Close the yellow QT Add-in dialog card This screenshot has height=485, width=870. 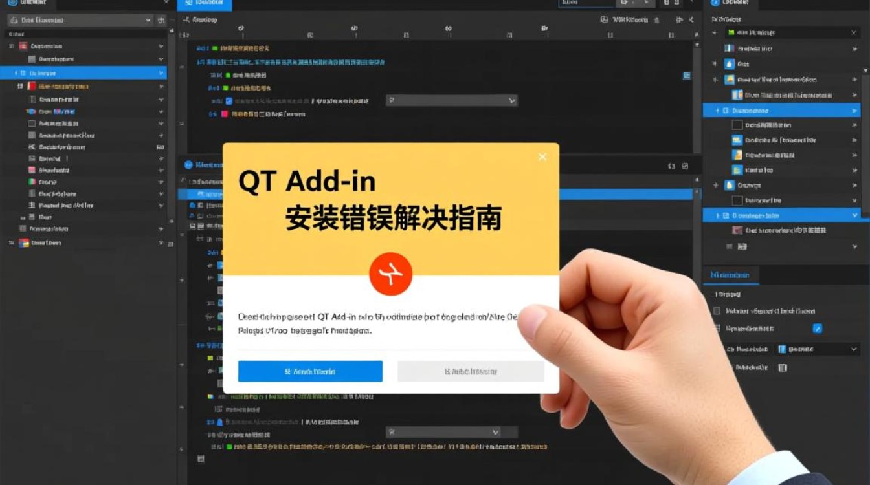pos(542,156)
